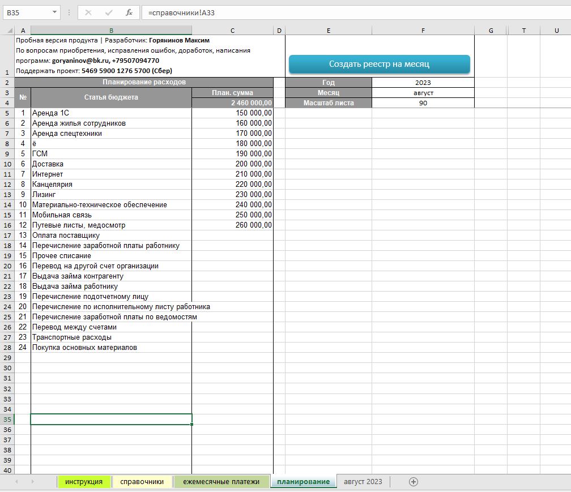Switch to the инструкция sheet tab
Viewport: 571px width, 492px height.
click(84, 482)
